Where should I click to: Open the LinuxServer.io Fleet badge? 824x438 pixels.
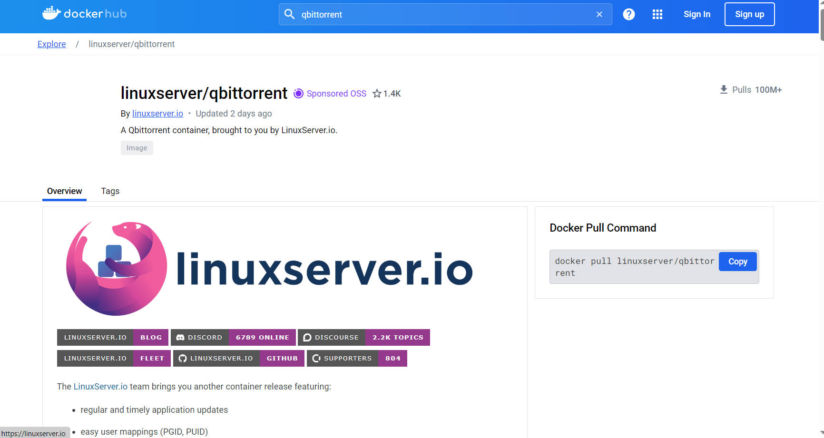(114, 359)
